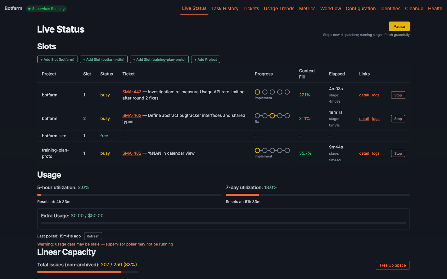The width and height of the screenshot is (447, 279).
Task: Click the active implement stage dot for SMA-443
Action: tap(257, 92)
